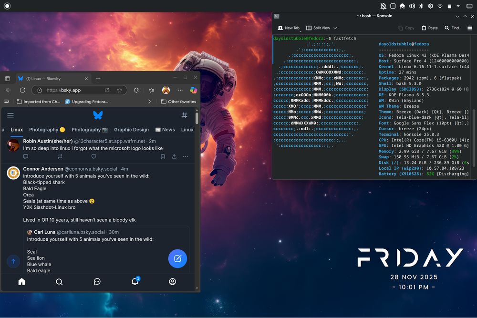Open the hashtag feeds icon in Bluesky

184,115
